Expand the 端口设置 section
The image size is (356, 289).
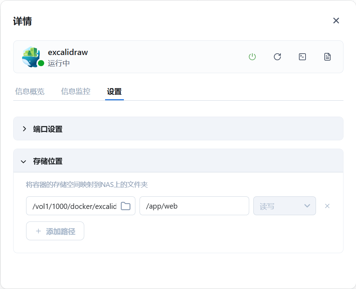tap(178, 128)
